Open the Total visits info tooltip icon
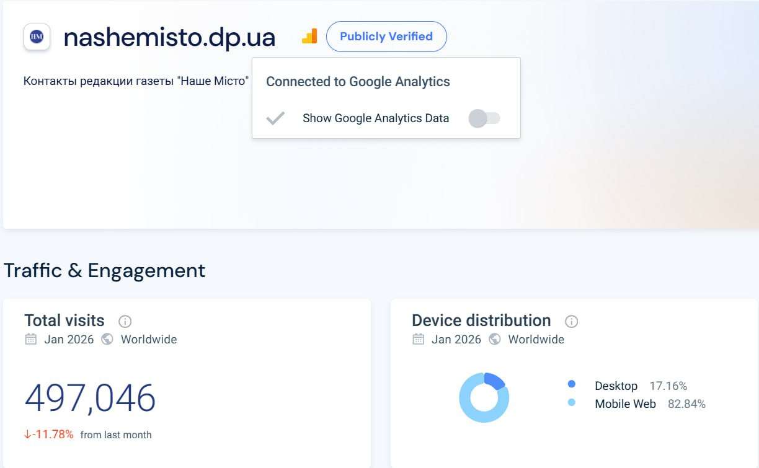The width and height of the screenshot is (759, 468). 125,321
